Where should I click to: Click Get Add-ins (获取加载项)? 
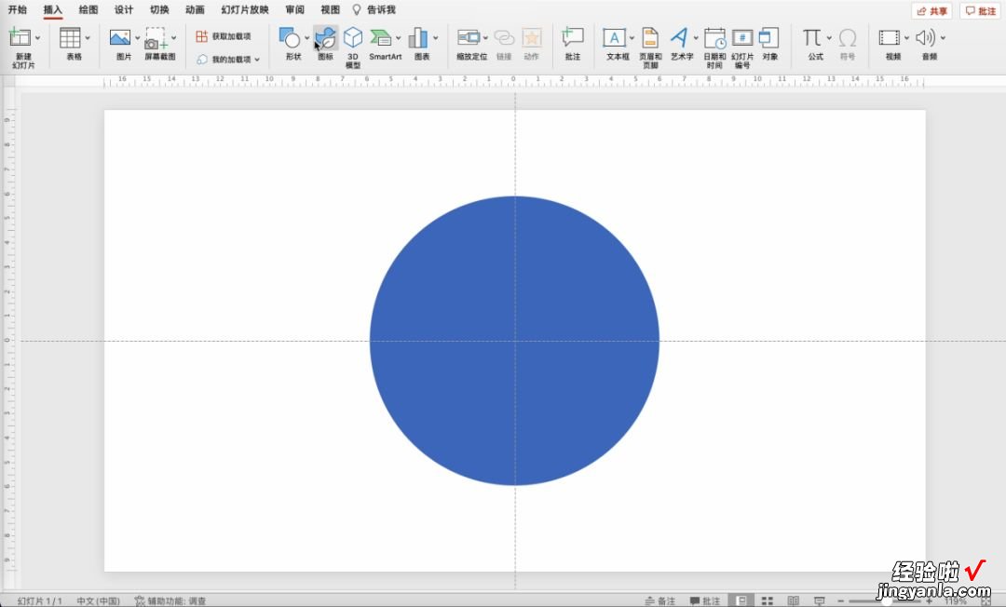tap(224, 36)
